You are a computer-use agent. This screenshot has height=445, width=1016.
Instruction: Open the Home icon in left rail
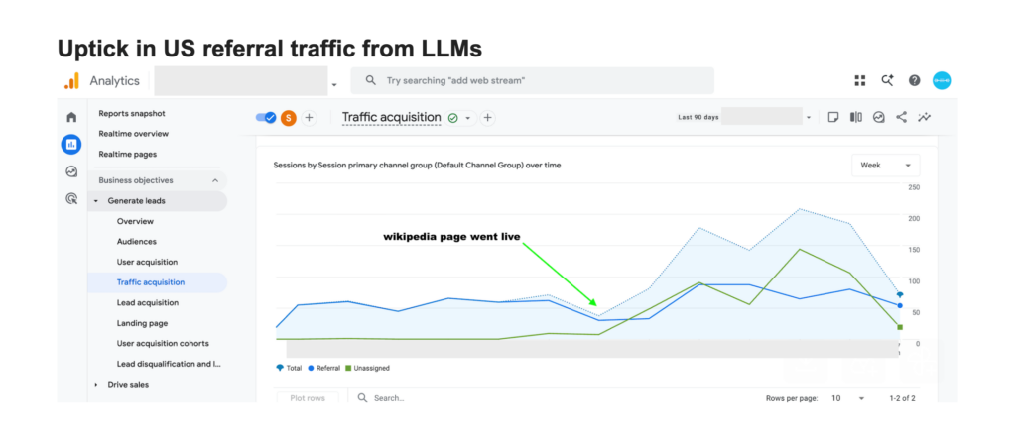(x=71, y=117)
